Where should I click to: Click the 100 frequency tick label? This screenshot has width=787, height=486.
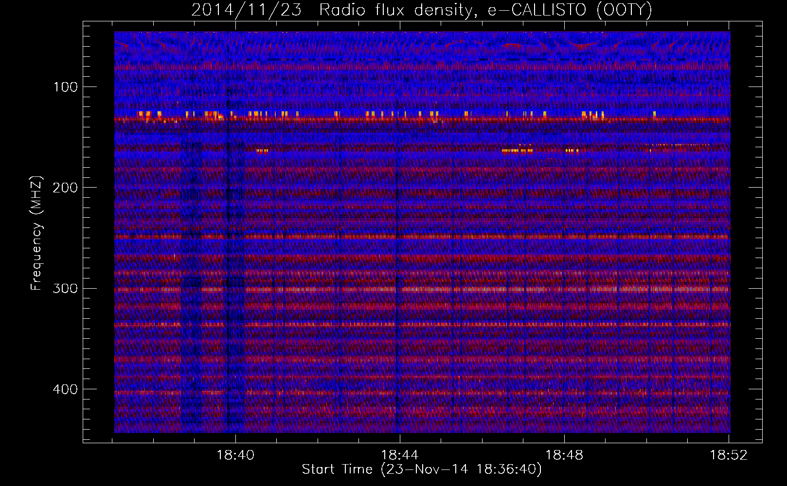pyautogui.click(x=66, y=87)
